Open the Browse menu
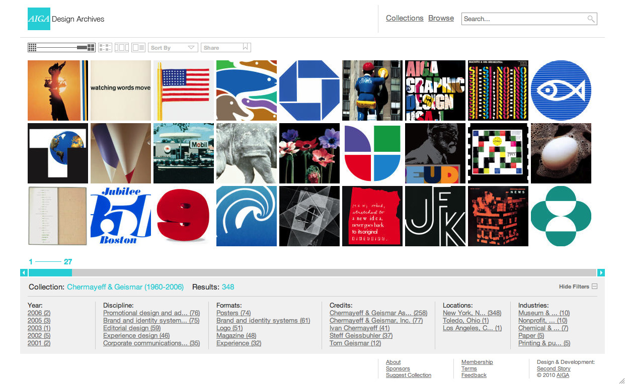This screenshot has width=625, height=384. [441, 18]
